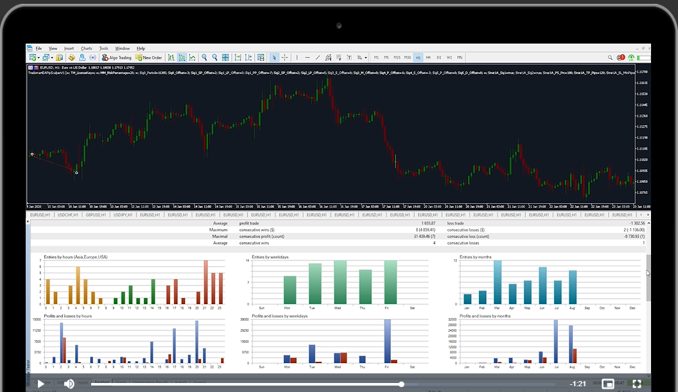Switch chart to candlestick view

(182, 57)
